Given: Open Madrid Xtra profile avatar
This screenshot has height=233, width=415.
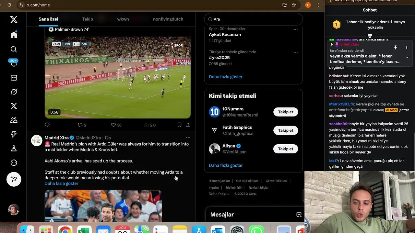Looking at the screenshot, I should point(37,140).
